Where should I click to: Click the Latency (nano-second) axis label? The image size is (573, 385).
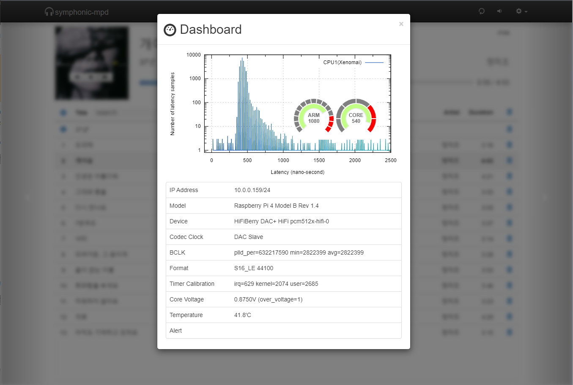pos(297,172)
